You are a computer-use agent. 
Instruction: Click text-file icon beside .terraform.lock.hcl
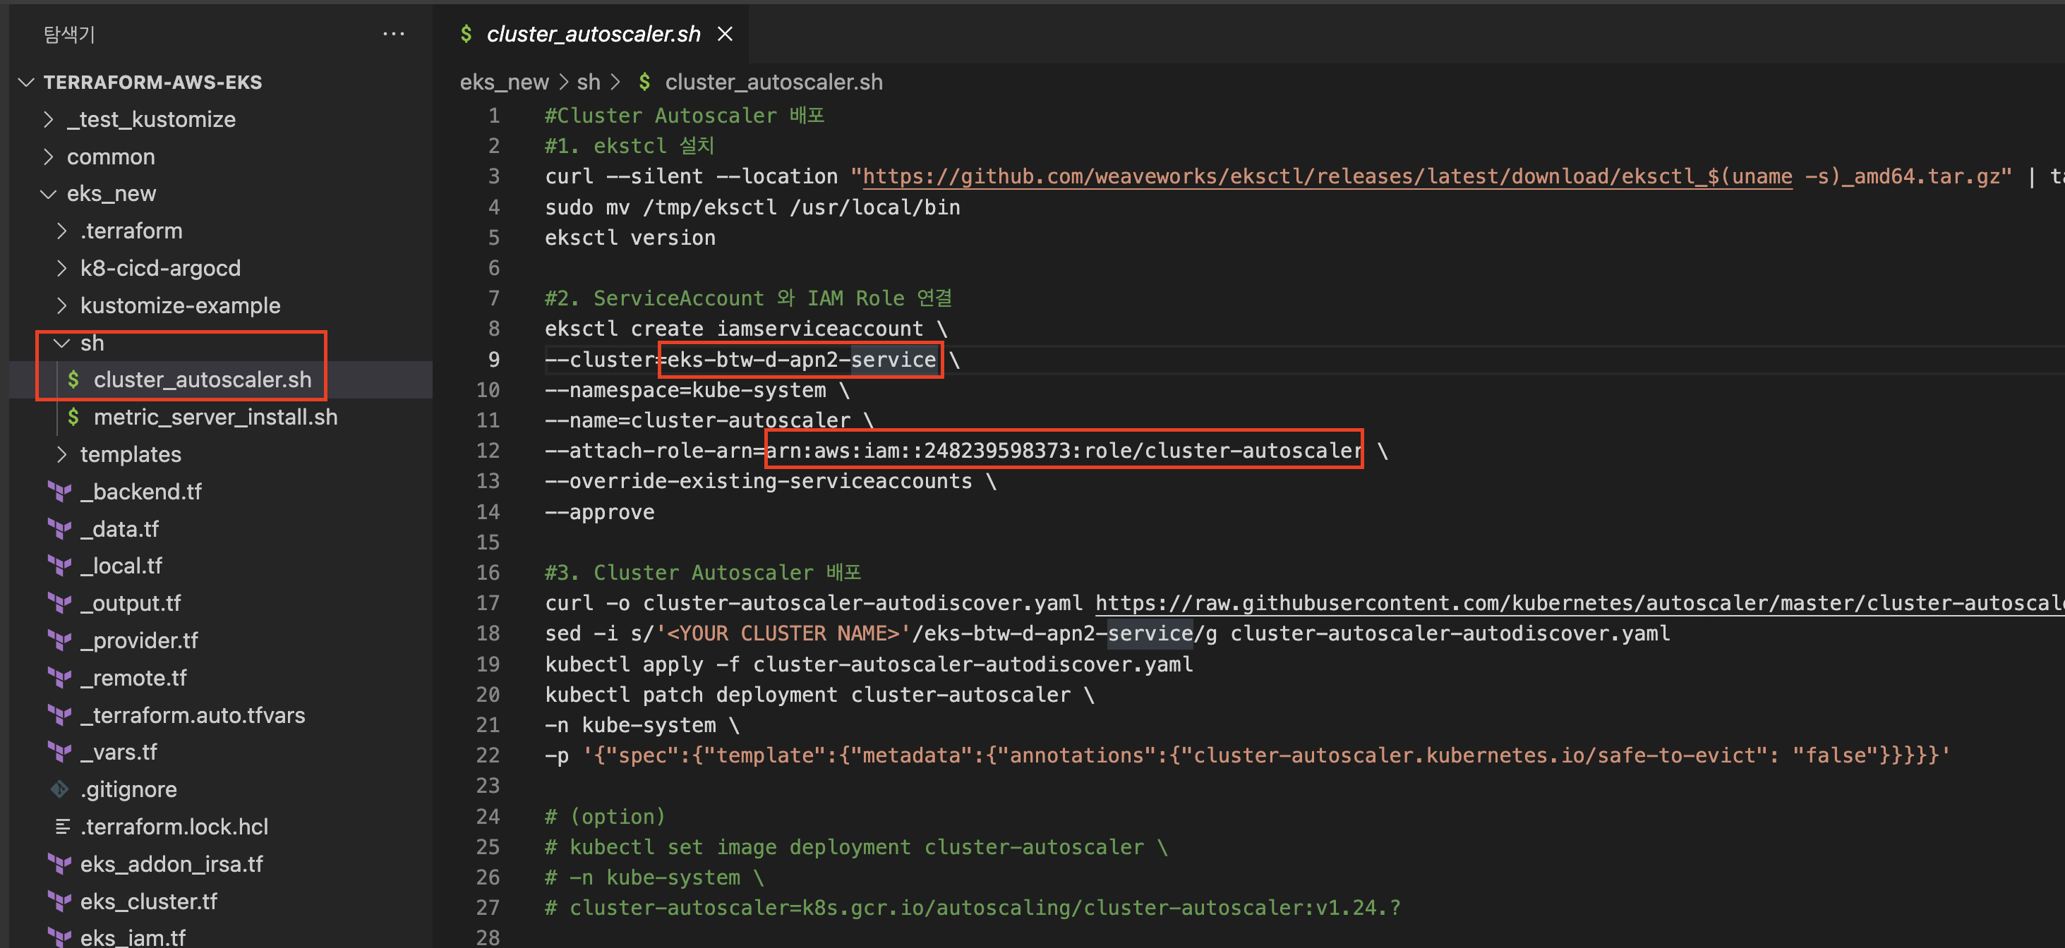click(x=61, y=826)
